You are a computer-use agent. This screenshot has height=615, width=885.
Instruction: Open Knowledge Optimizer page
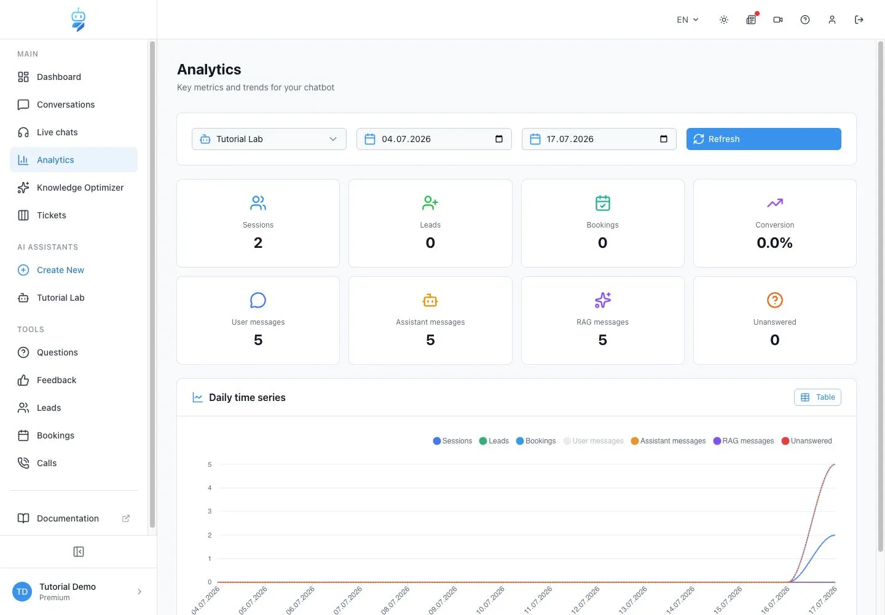click(x=74, y=188)
